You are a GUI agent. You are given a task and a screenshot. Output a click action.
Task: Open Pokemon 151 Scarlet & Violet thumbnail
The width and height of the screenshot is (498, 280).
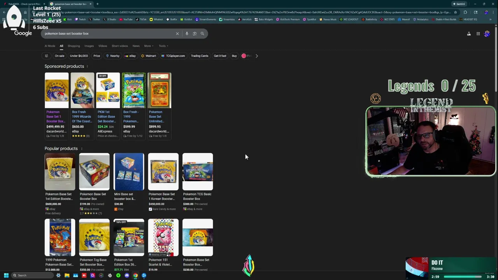pyautogui.click(x=163, y=238)
